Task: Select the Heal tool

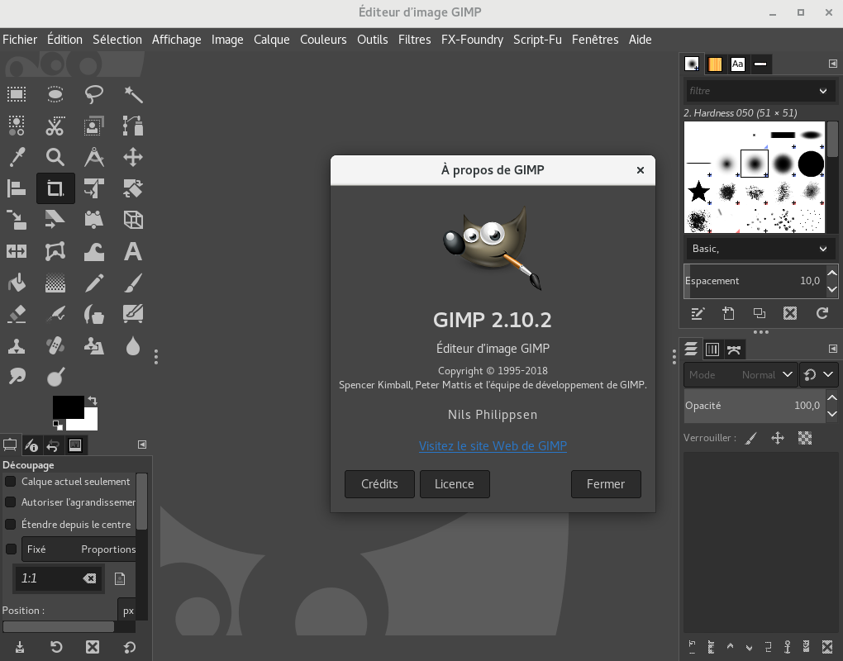Action: pyautogui.click(x=55, y=345)
